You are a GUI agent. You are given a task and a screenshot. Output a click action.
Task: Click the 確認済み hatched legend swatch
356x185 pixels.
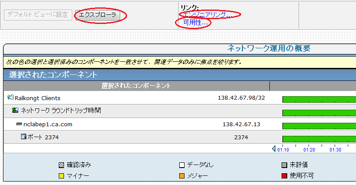pos(61,165)
